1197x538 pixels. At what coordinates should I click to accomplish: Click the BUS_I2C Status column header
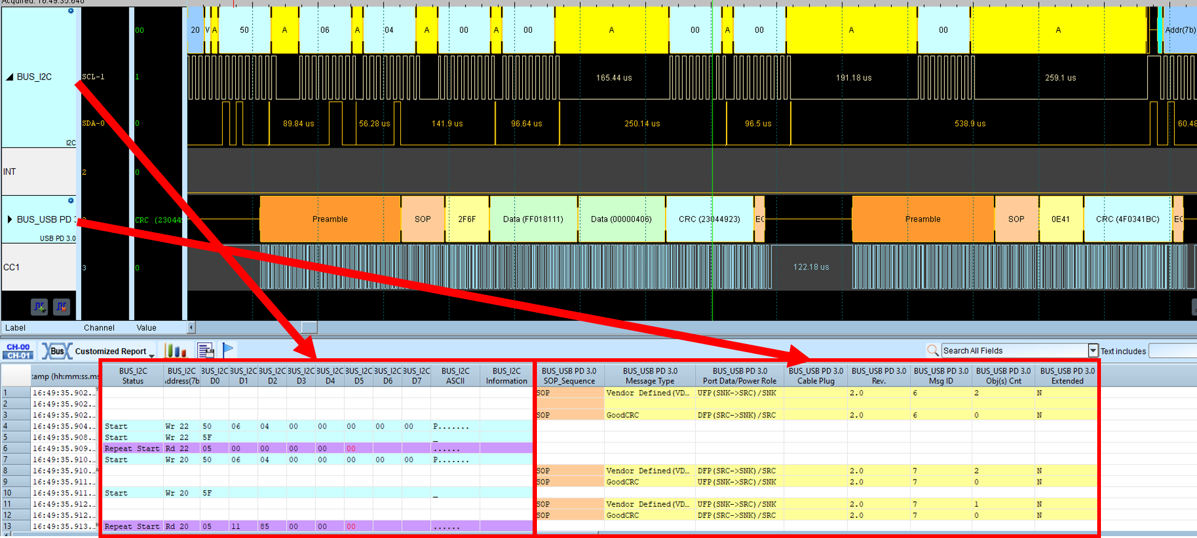(133, 375)
